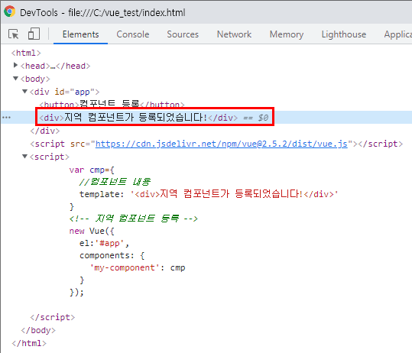The image size is (412, 353).
Task: Open the Sources tab
Action: [183, 34]
